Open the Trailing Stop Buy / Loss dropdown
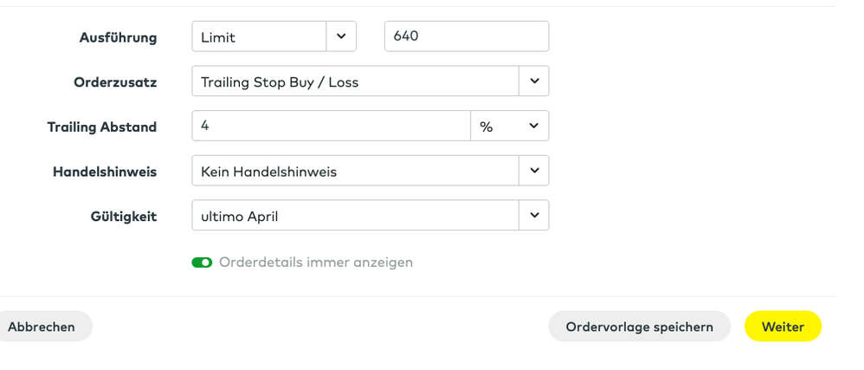Screen dimensions: 864x370 (x=355, y=81)
